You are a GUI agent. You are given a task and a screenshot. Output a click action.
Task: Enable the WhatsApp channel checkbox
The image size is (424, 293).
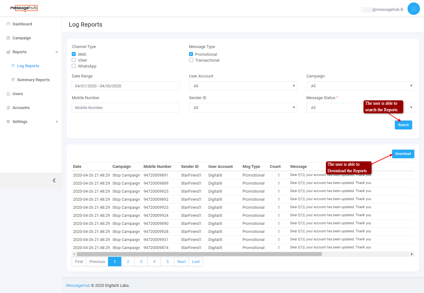coord(74,66)
